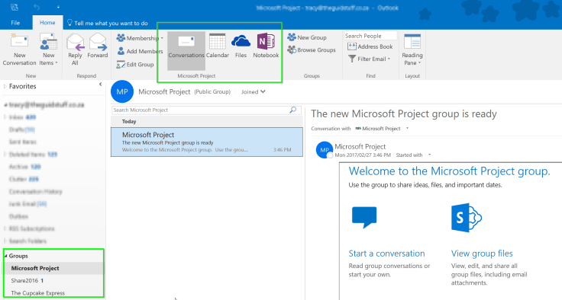This screenshot has width=562, height=300.
Task: Click the send/receive icon in title bar
Action: [x=15, y=7]
